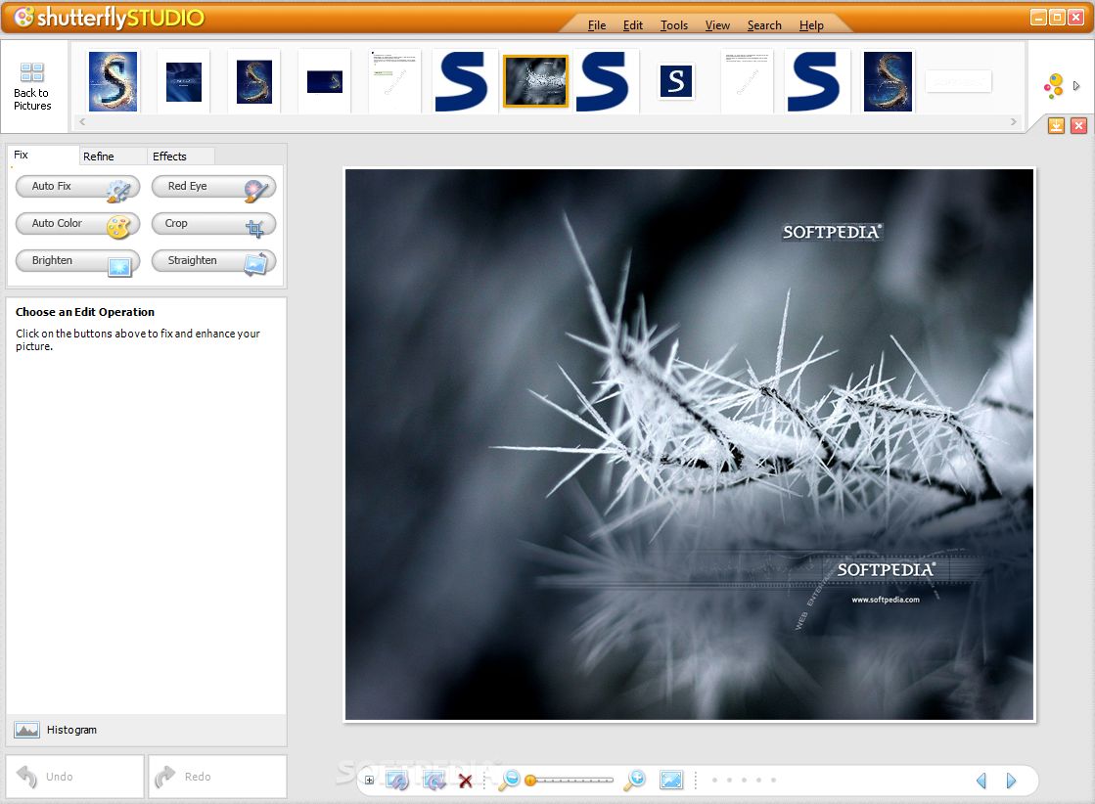The width and height of the screenshot is (1095, 804).
Task: Open the Red Eye removal tool
Action: coord(213,187)
